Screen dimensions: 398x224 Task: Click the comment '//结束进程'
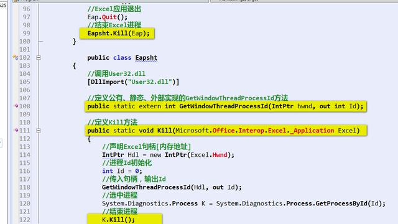[x=119, y=212]
